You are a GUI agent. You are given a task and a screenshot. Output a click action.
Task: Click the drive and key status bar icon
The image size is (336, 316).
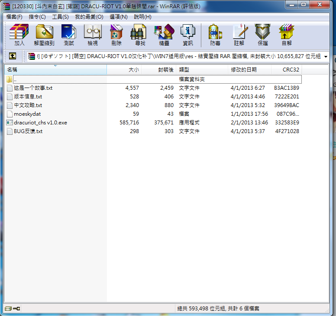12,309
